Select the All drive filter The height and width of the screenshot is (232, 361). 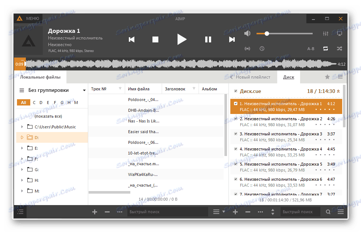(x=24, y=103)
